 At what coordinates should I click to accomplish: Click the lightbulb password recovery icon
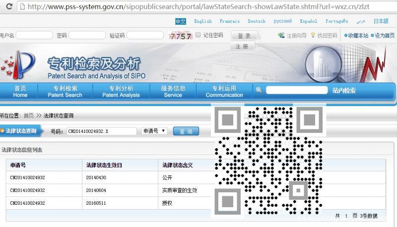coord(313,35)
